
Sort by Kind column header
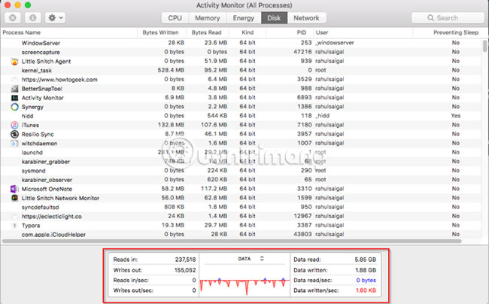tap(248, 32)
